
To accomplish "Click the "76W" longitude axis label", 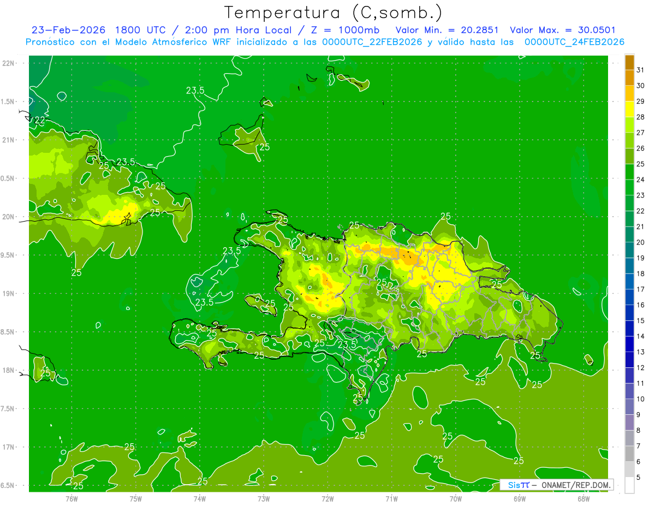I will [72, 498].
